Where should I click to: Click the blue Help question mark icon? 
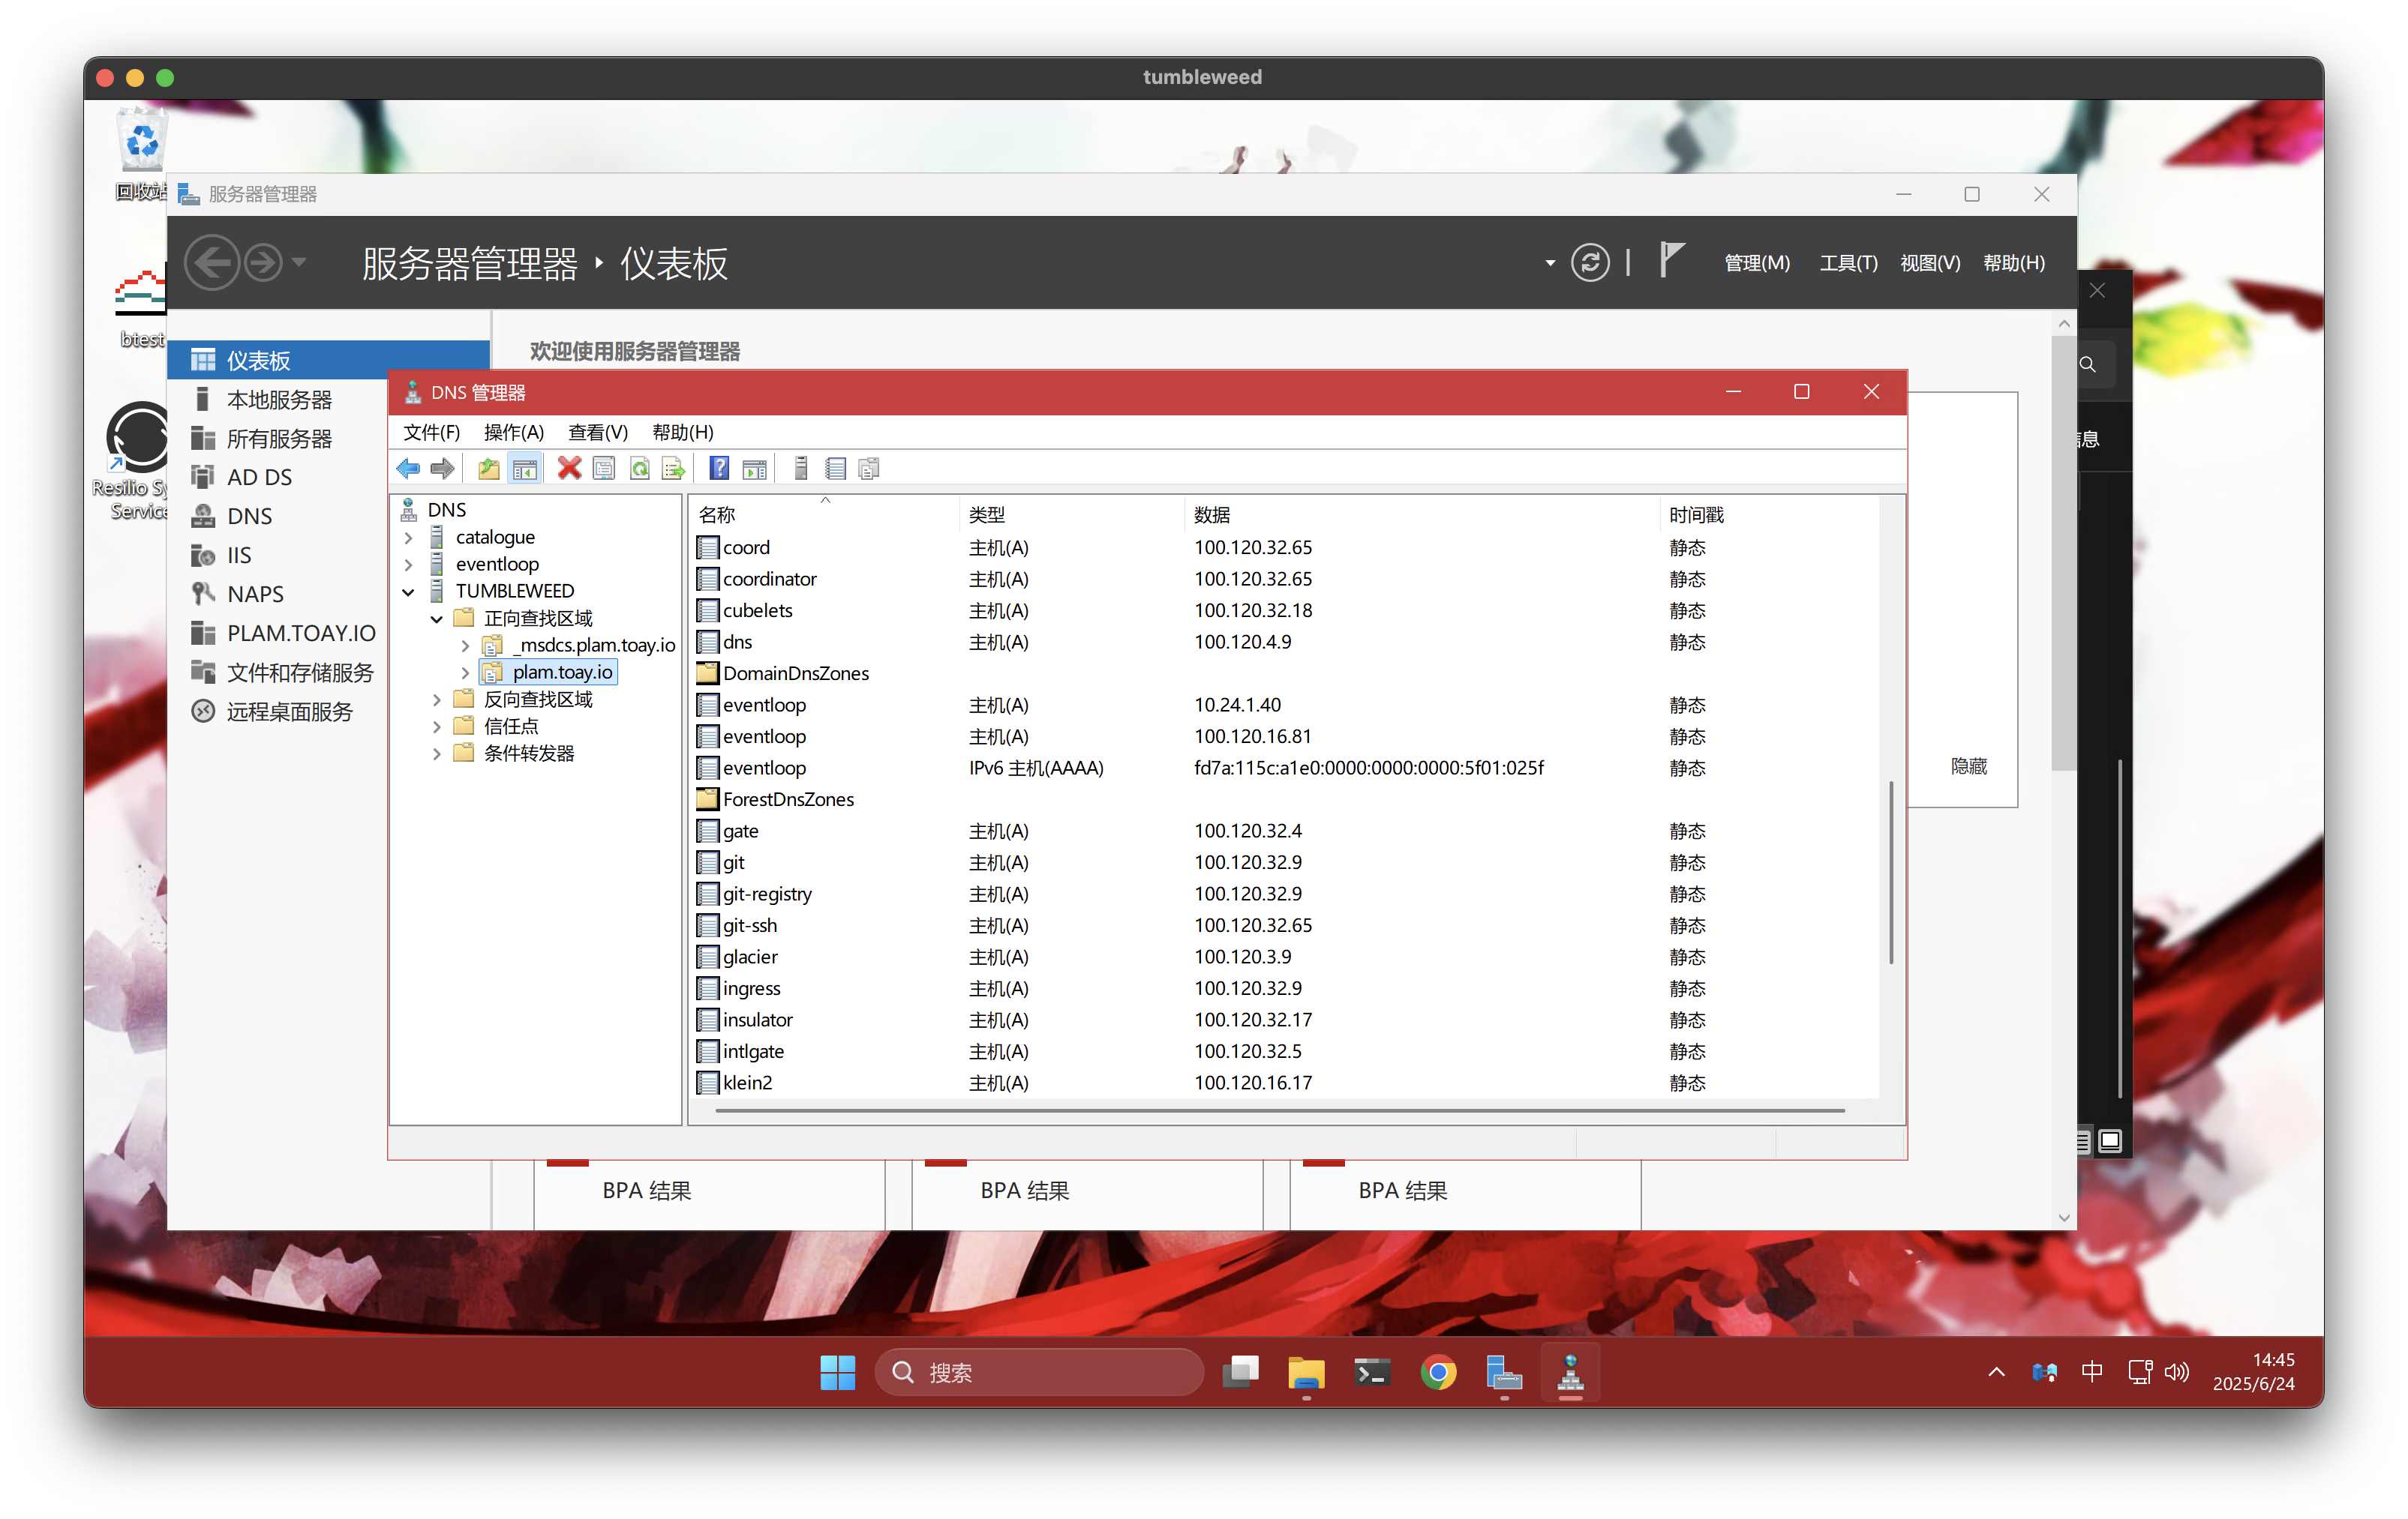point(719,469)
